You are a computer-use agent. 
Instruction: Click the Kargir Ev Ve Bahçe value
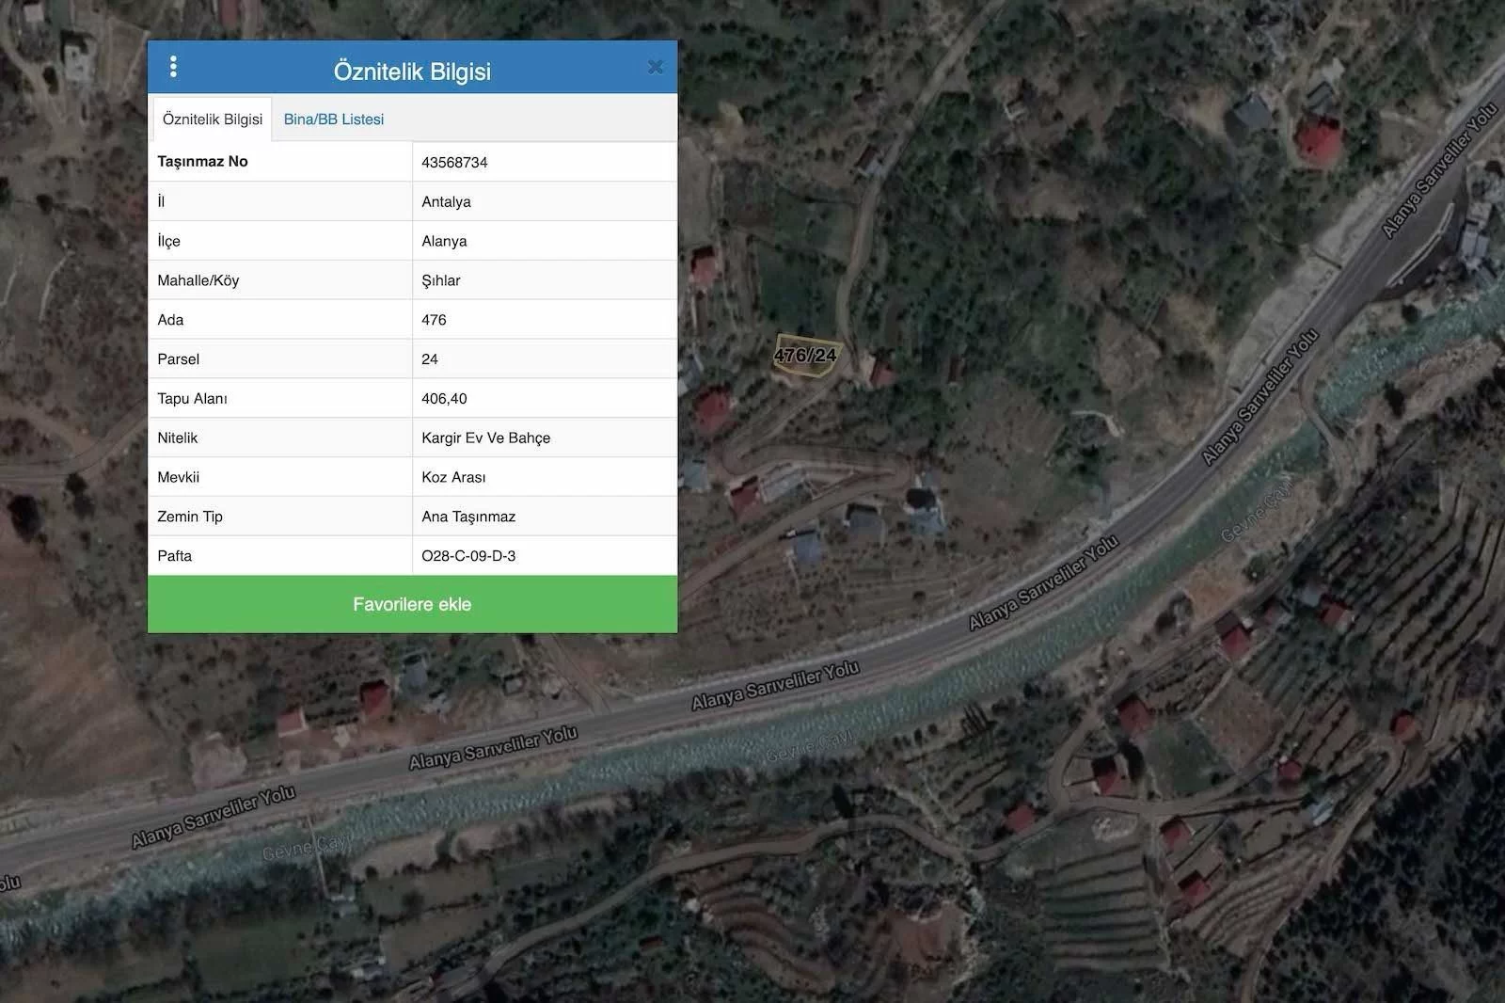pos(485,438)
